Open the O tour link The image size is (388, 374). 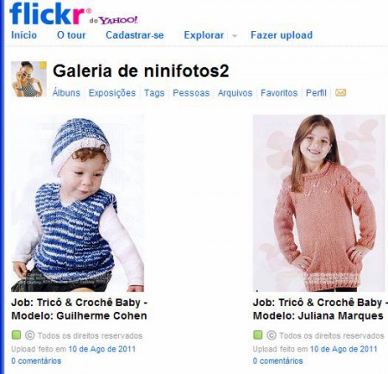tap(72, 35)
